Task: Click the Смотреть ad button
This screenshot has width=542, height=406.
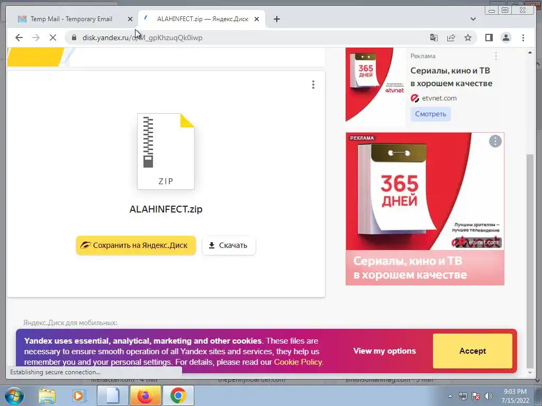Action: 430,114
